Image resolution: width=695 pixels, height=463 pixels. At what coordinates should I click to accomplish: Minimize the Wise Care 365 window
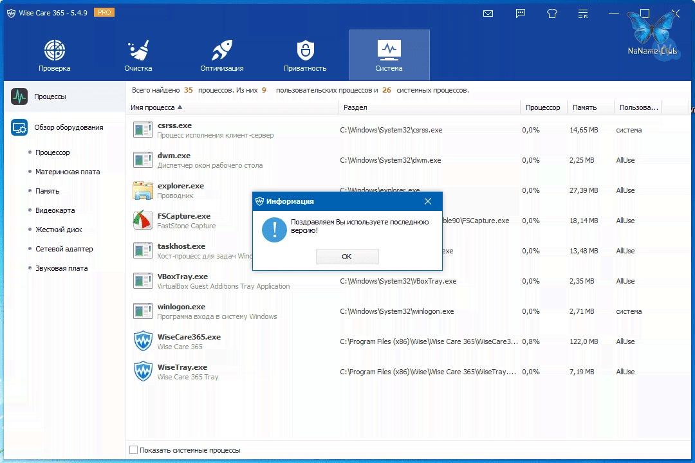[613, 14]
